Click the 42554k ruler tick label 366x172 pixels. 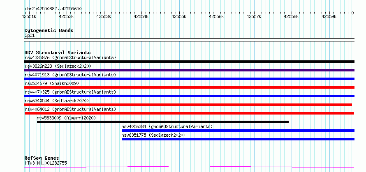point(141,16)
